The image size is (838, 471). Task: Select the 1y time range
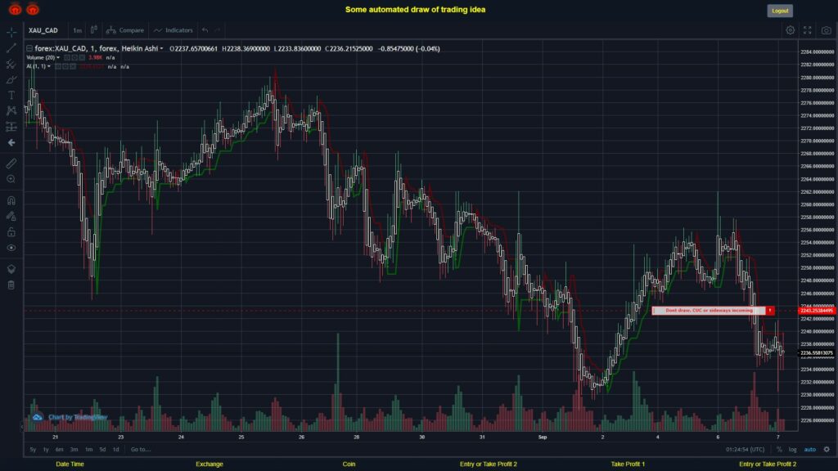(46, 450)
